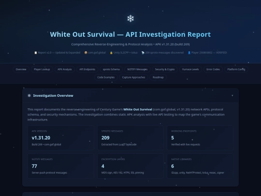Click 'Extracted from LuaJIT bytecode' caption

[119, 145]
